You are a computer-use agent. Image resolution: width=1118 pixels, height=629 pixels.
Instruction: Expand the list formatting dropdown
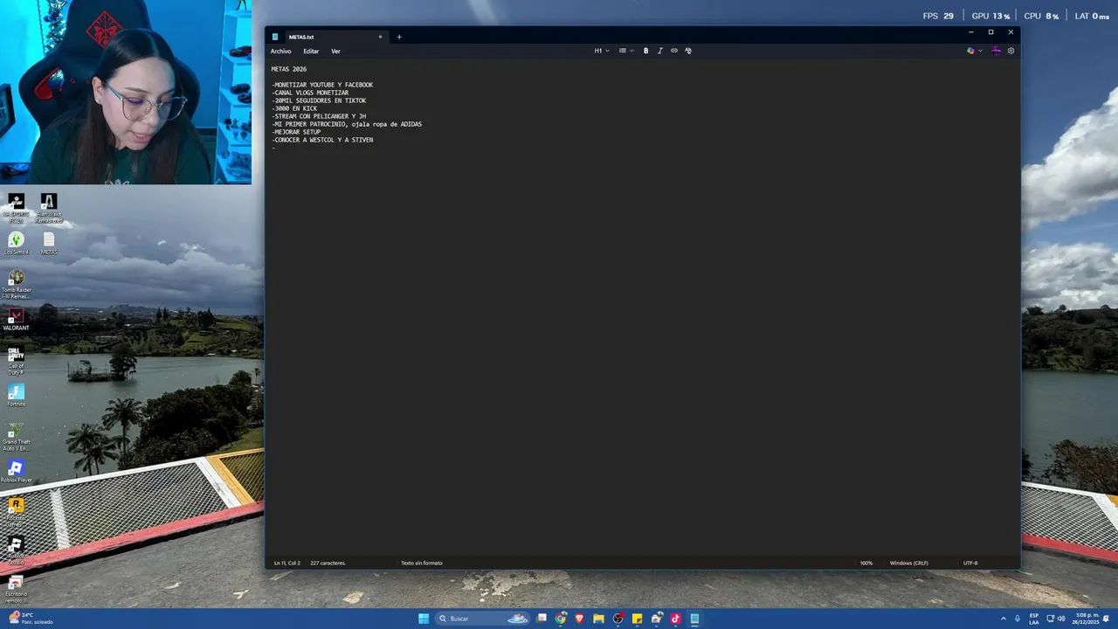(x=625, y=51)
